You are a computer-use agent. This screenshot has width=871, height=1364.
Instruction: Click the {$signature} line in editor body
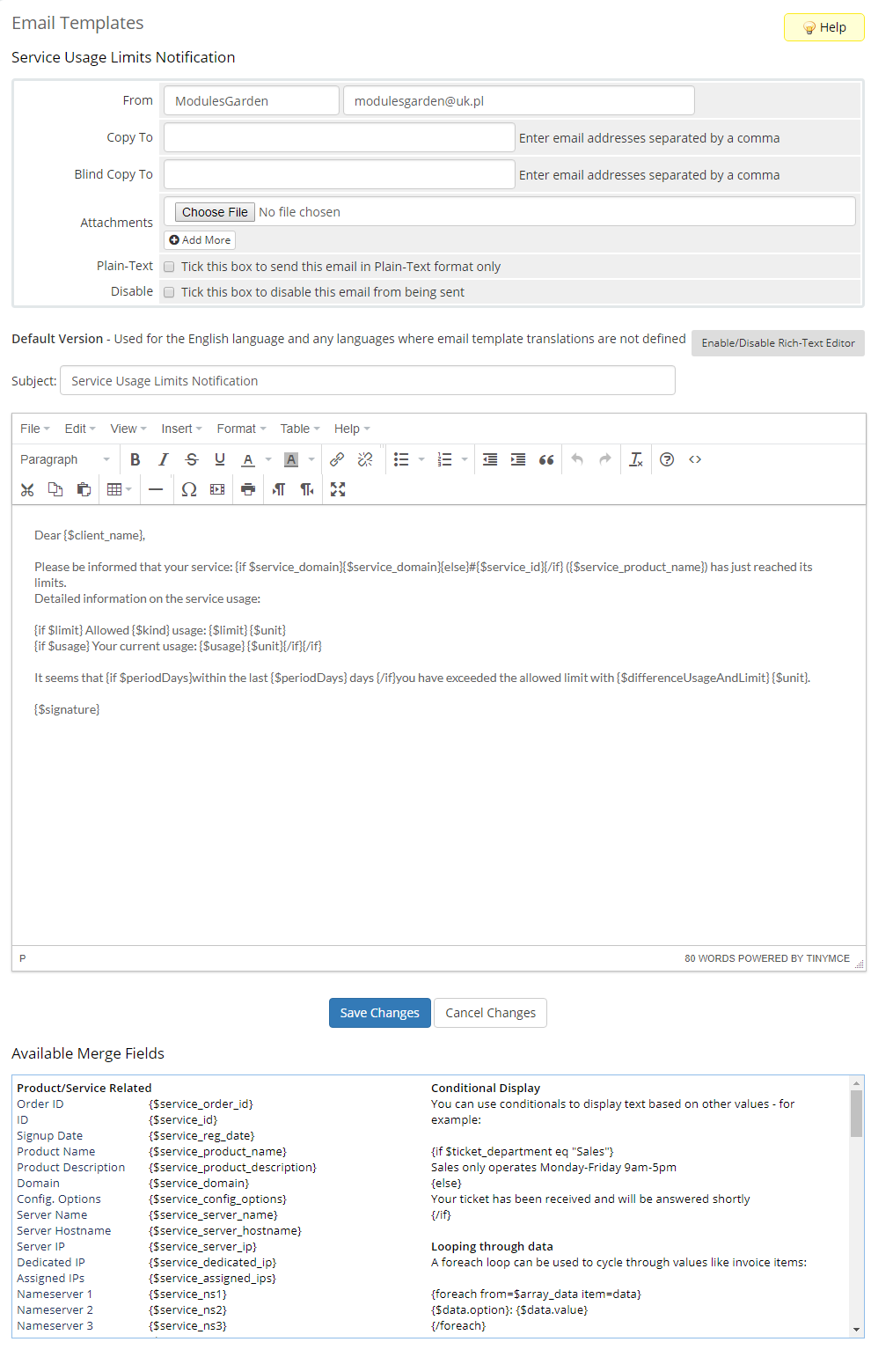(x=67, y=709)
